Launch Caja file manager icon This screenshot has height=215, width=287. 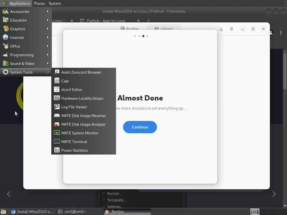pyautogui.click(x=57, y=81)
